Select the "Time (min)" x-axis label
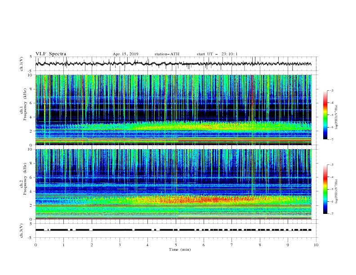Image resolution: width=356 pixels, height=275 pixels. point(180,249)
